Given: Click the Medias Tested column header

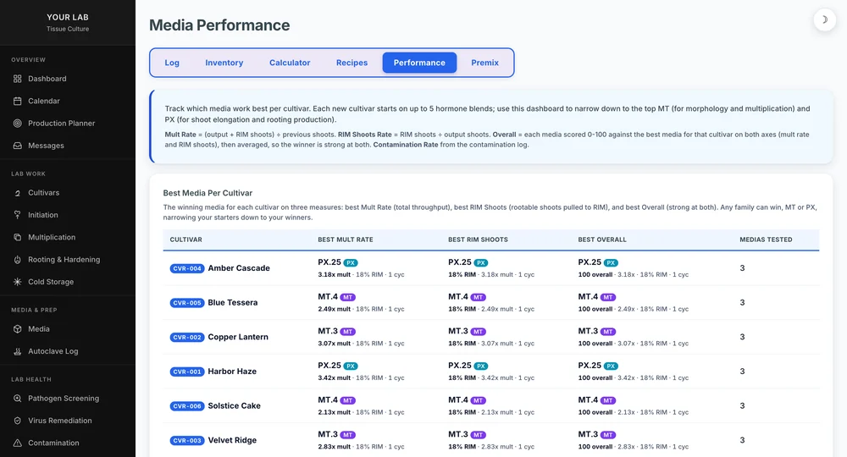Looking at the screenshot, I should [x=766, y=240].
